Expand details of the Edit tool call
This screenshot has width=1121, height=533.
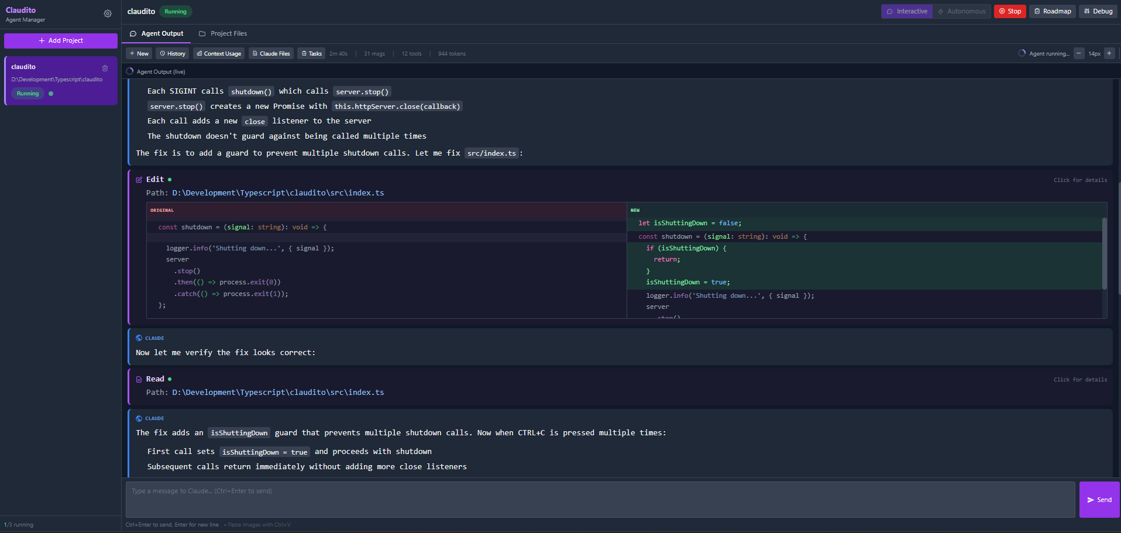point(1080,180)
